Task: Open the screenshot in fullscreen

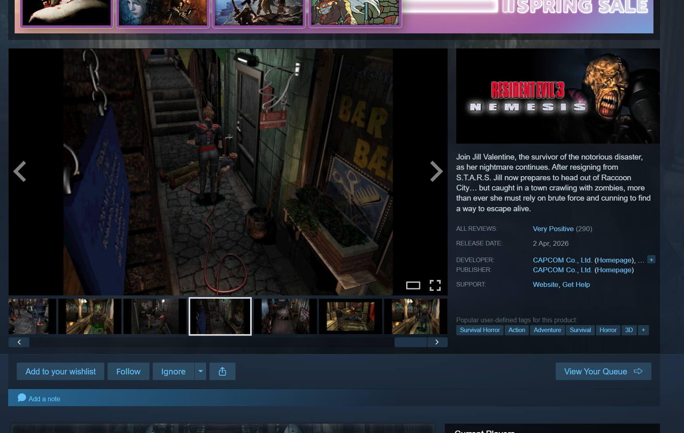Action: click(x=435, y=285)
